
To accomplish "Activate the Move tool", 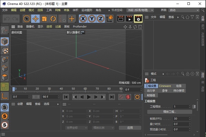I will tap(35, 19).
